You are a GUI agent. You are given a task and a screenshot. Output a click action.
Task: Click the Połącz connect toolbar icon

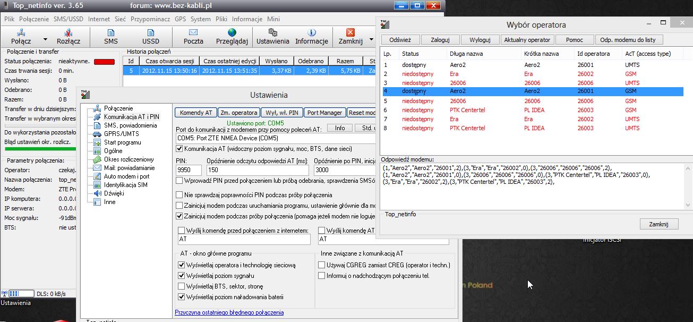click(x=21, y=33)
